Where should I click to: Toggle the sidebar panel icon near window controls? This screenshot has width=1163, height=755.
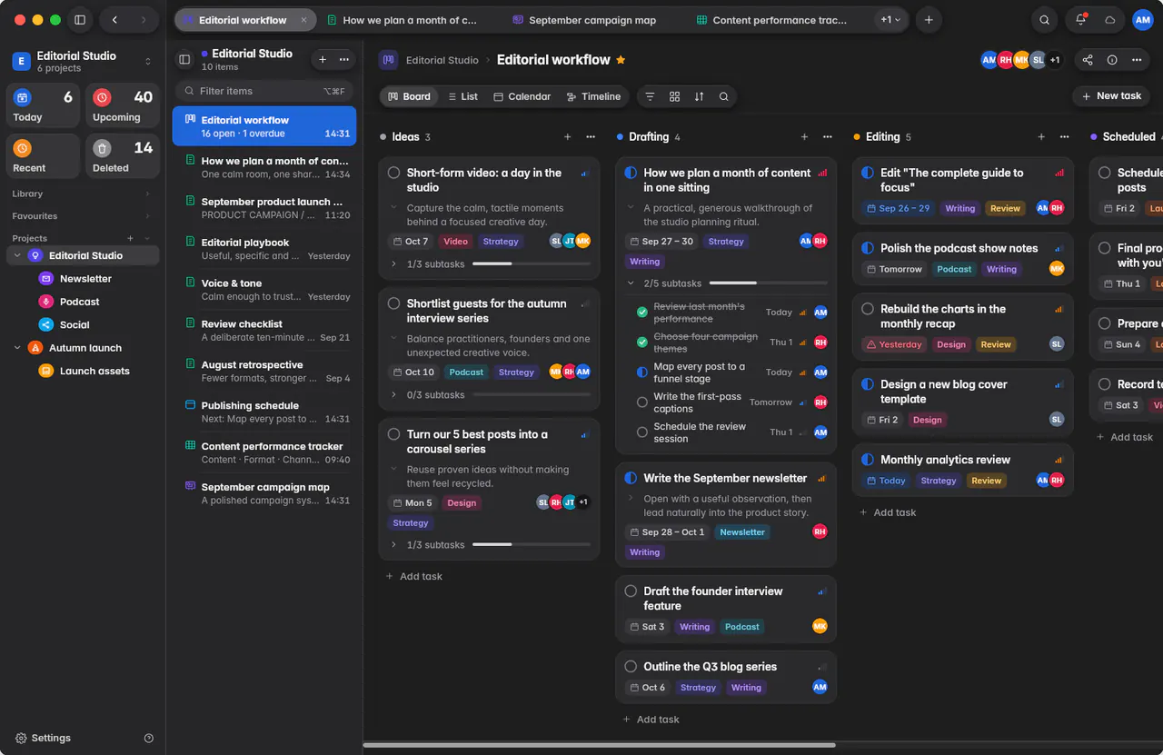pyautogui.click(x=80, y=20)
